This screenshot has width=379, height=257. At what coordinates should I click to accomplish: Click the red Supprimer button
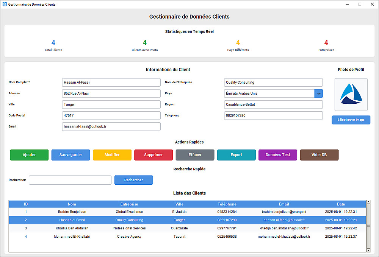pyautogui.click(x=153, y=155)
